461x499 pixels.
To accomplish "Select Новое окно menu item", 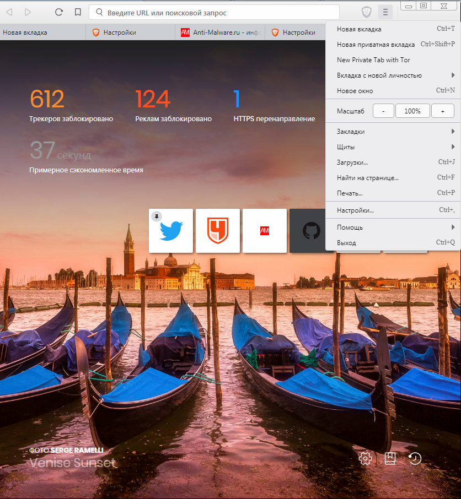I will point(394,91).
